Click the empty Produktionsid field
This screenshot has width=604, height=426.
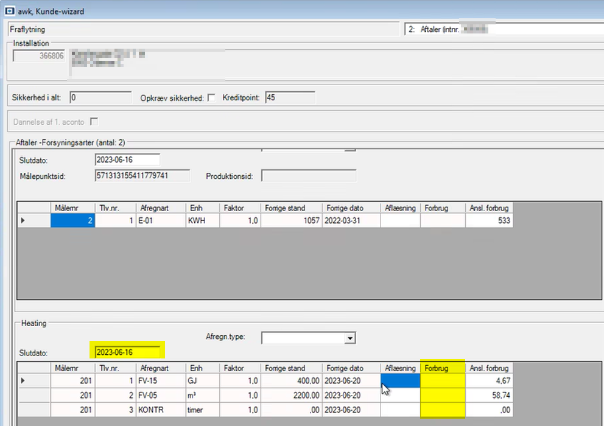click(309, 176)
